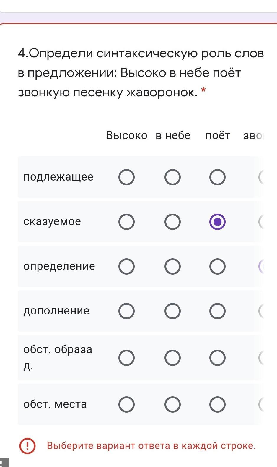Image resolution: width=277 pixels, height=467 pixels.
Task: Choose обст. образа д. for в небе
Action: [x=172, y=358]
